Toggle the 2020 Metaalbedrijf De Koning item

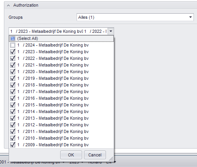pyautogui.click(x=13, y=72)
